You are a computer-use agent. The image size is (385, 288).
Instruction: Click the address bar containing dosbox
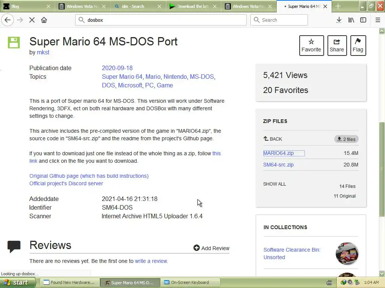pos(161,20)
